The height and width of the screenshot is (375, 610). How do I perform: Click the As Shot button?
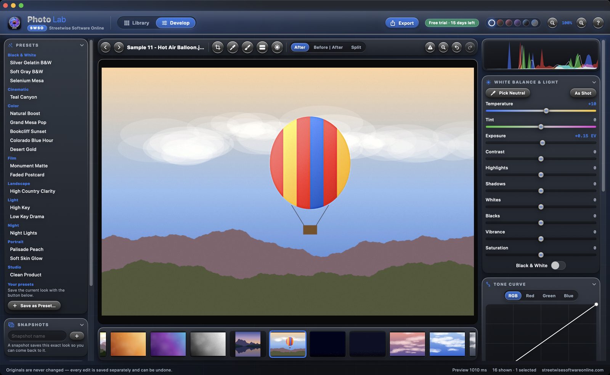tap(583, 93)
